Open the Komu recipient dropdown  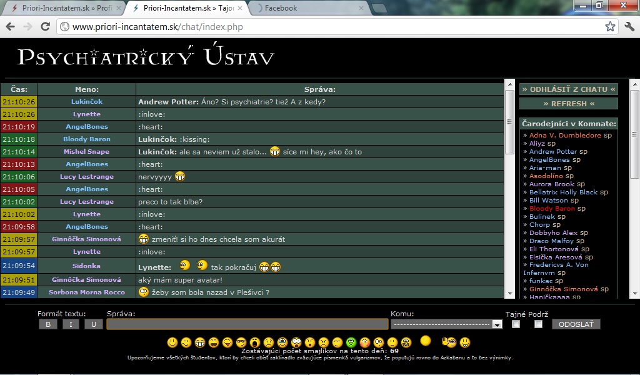click(446, 324)
